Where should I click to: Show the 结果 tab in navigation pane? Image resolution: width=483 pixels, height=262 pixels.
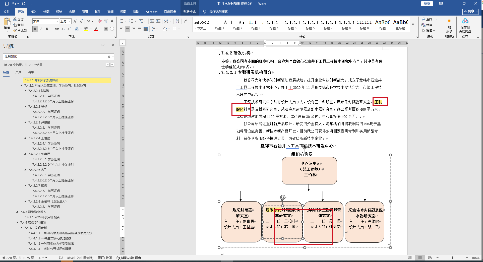pyautogui.click(x=31, y=72)
